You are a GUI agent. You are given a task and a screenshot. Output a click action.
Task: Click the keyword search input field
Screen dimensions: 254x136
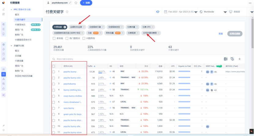[x=92, y=59]
